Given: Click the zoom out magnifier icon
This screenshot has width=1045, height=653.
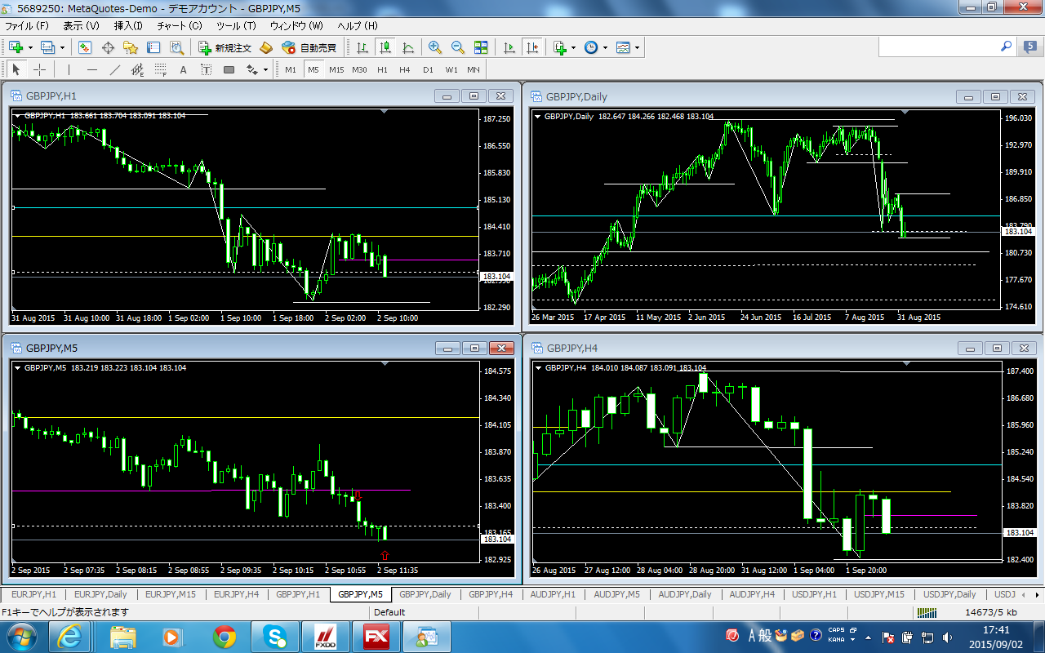Looking at the screenshot, I should click(x=457, y=48).
